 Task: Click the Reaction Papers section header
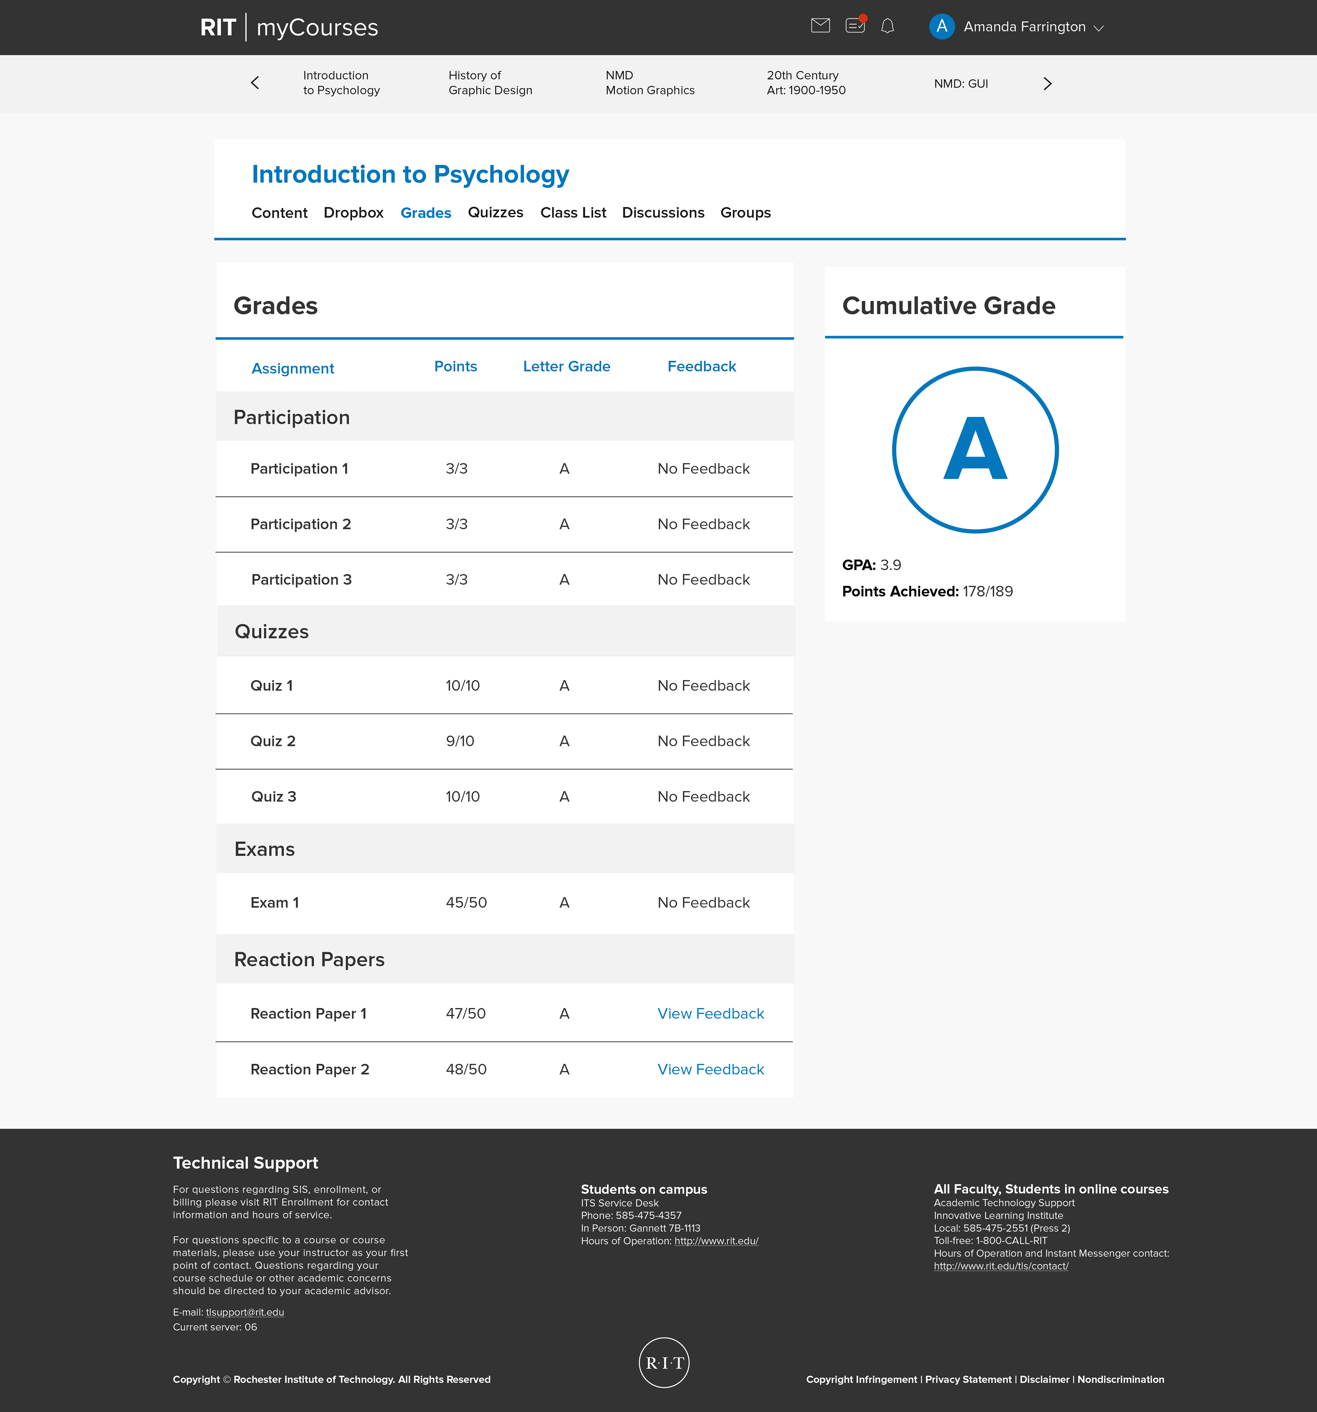pos(505,959)
